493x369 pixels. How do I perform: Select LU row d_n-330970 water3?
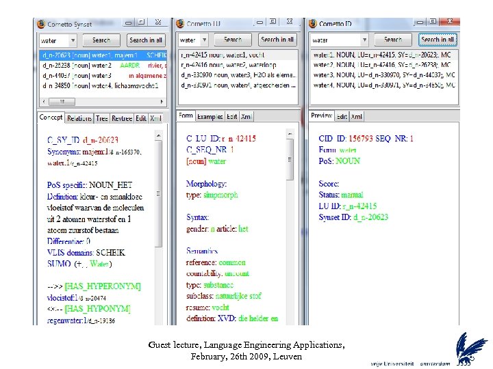(238, 75)
